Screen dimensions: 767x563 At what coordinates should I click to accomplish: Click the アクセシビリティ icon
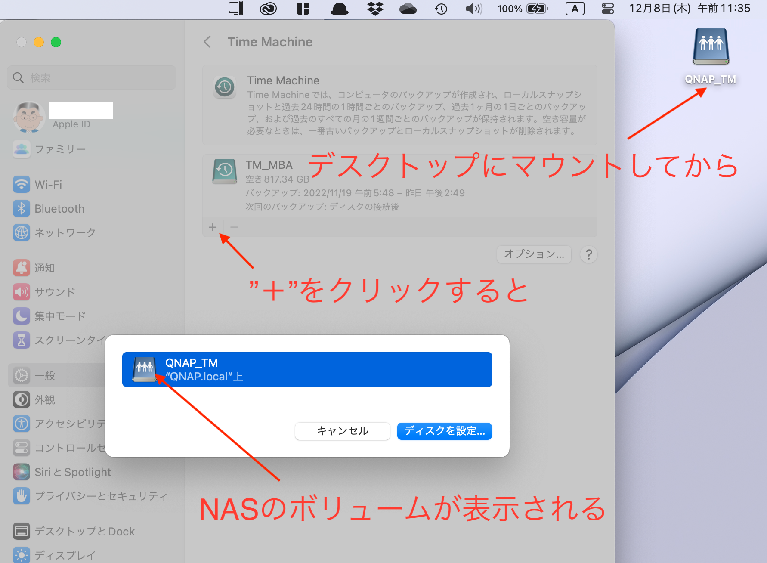pyautogui.click(x=22, y=424)
